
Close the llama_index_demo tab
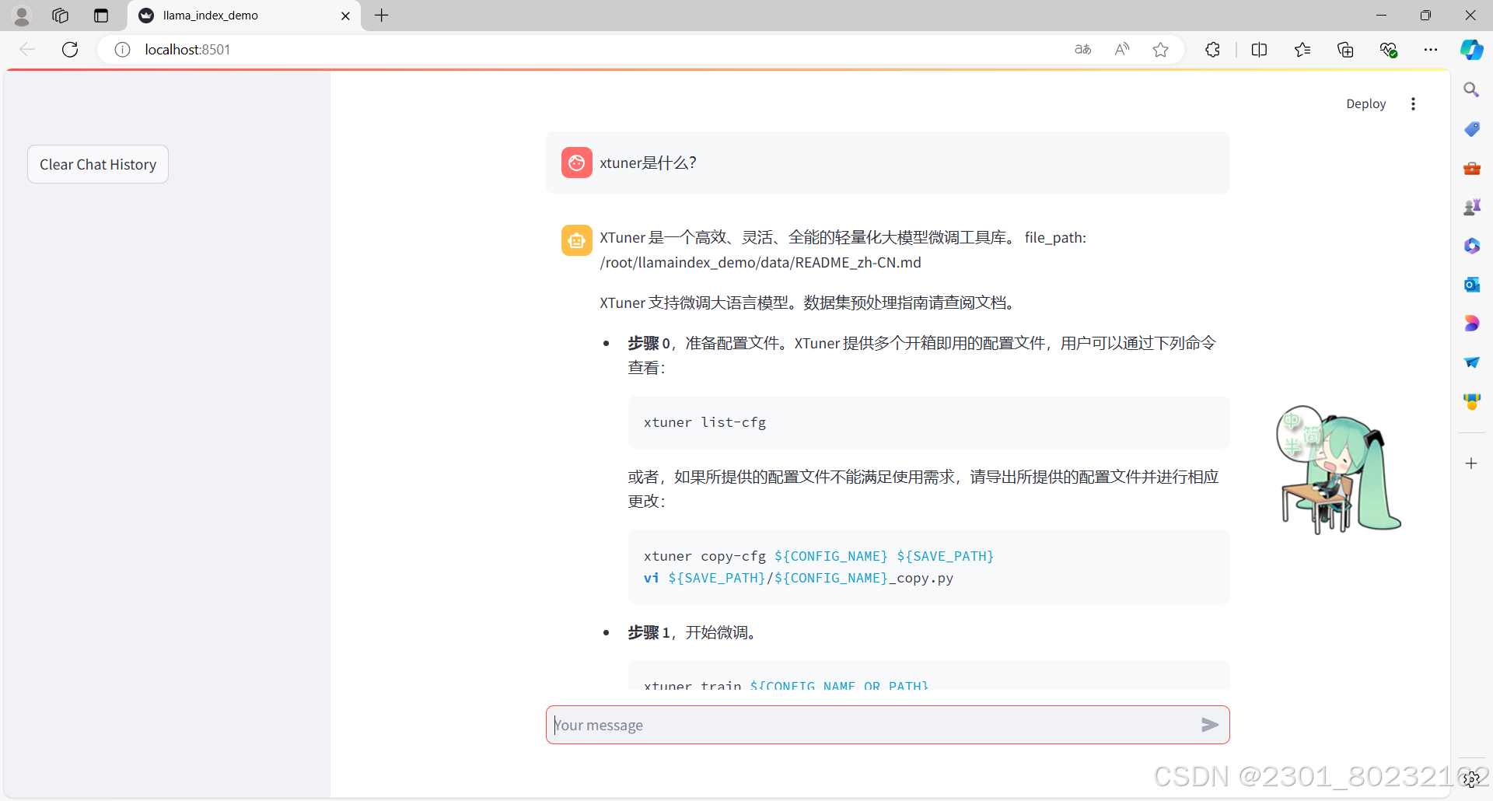click(x=345, y=16)
